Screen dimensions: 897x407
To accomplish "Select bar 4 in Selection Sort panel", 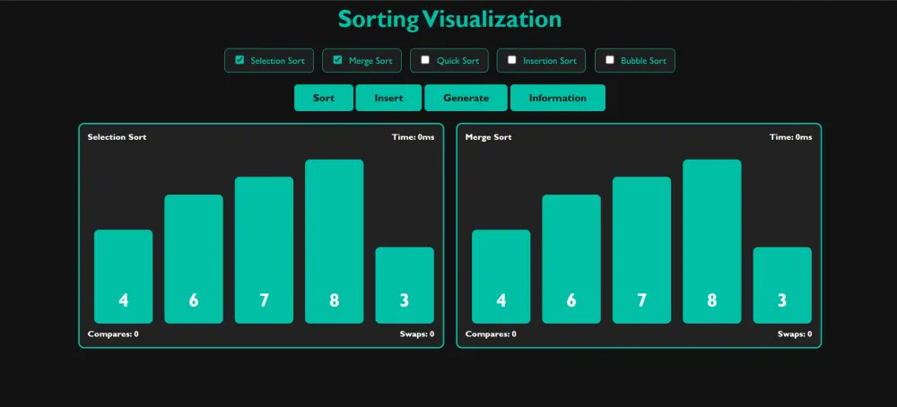I will click(x=124, y=277).
